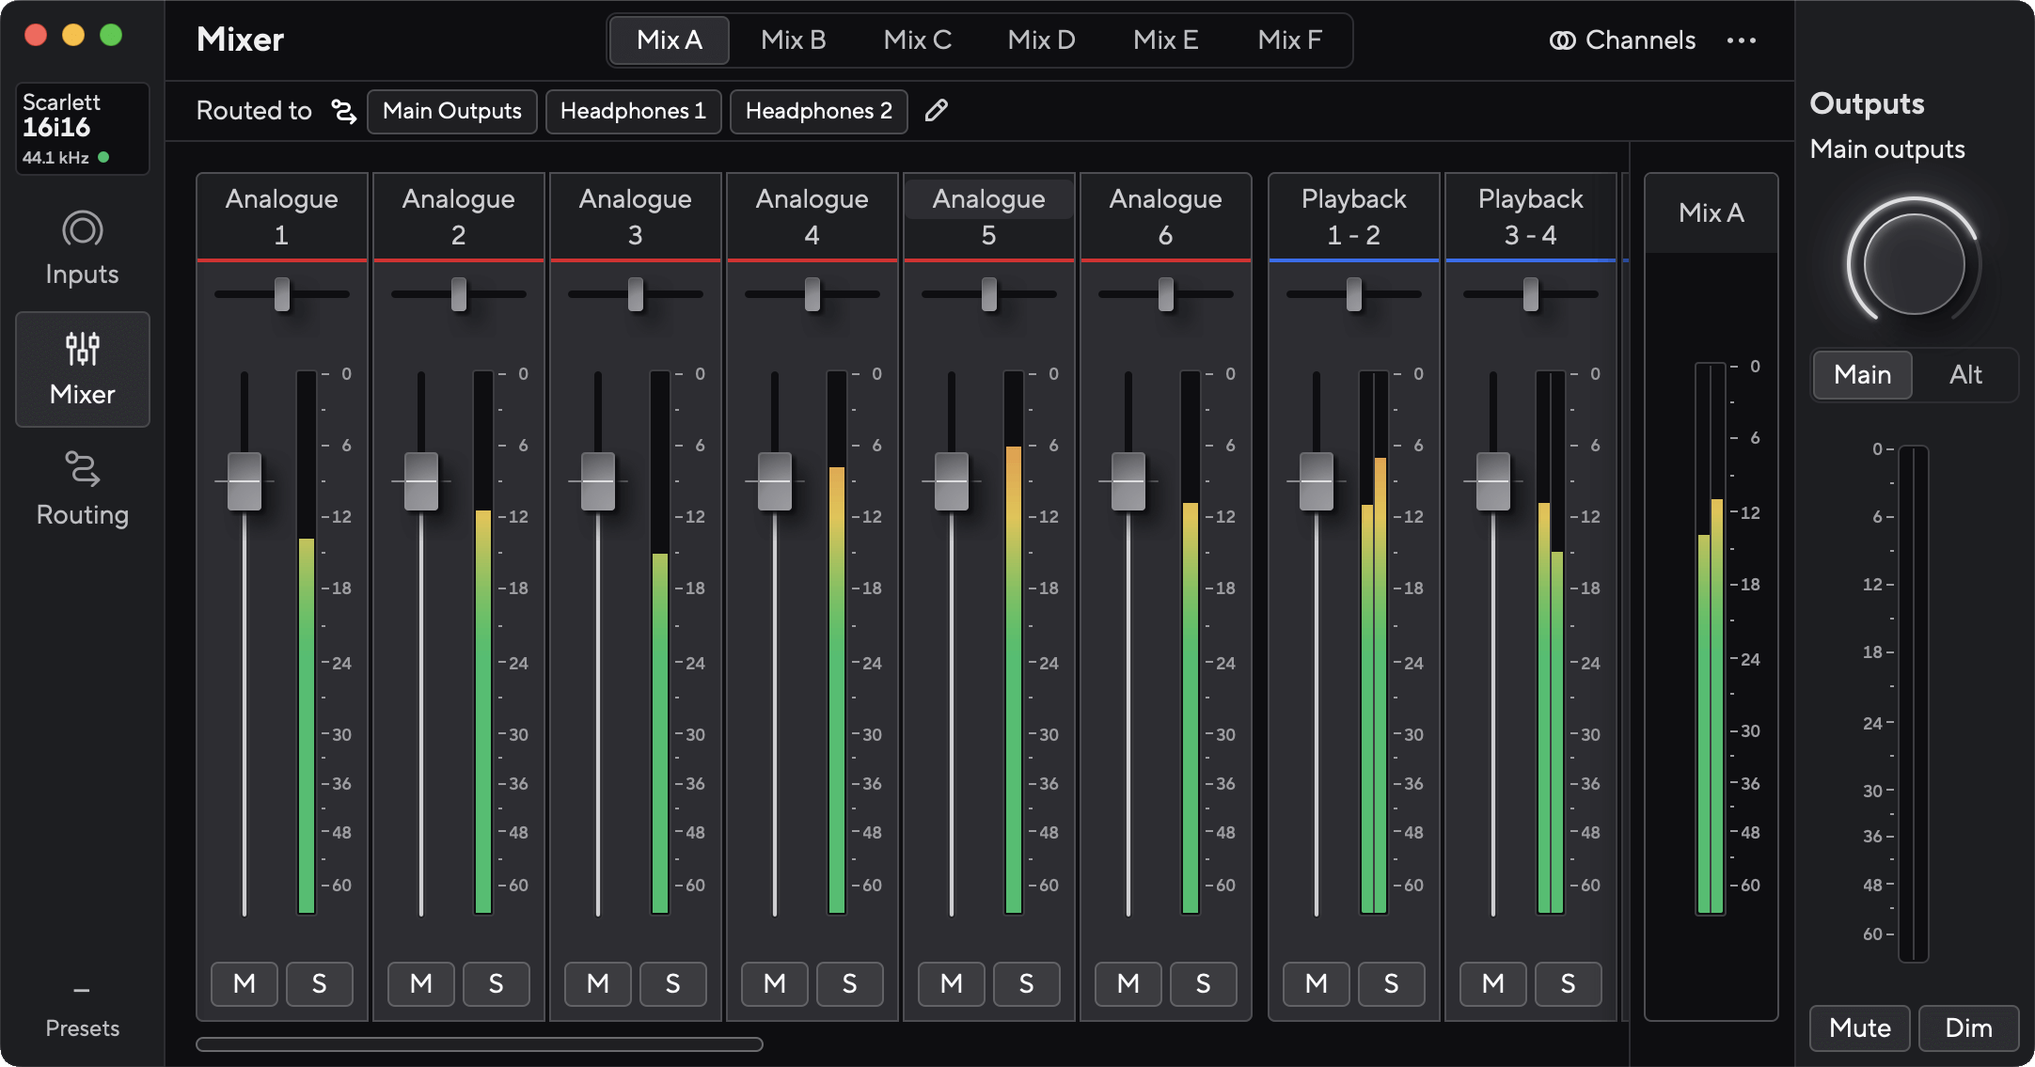This screenshot has width=2035, height=1067.
Task: Open the three-dot more options menu
Action: click(x=1742, y=40)
